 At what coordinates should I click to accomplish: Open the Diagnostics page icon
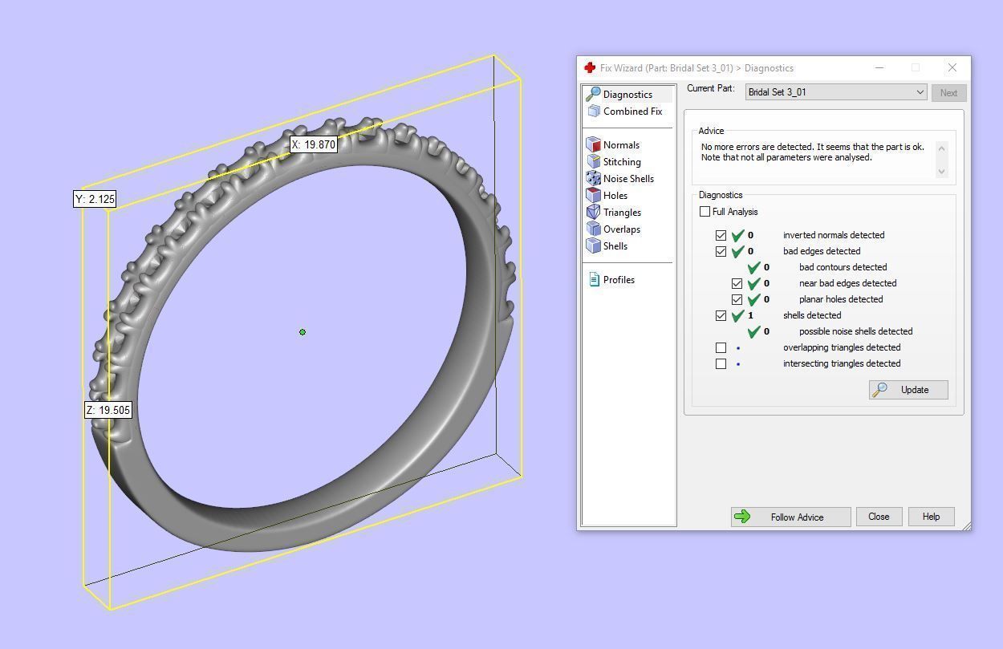(593, 94)
